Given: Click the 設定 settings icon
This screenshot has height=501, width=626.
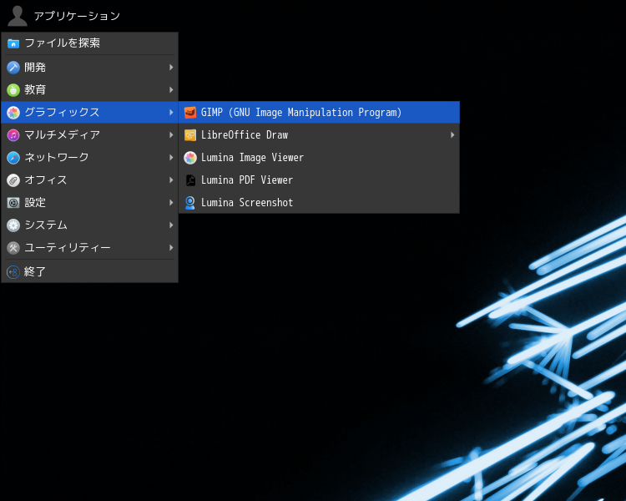Looking at the screenshot, I should tap(13, 203).
